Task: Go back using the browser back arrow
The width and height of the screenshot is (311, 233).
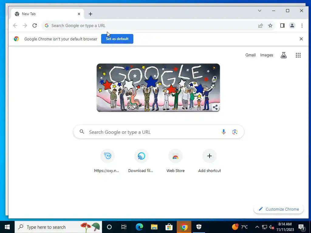Action: pyautogui.click(x=15, y=25)
